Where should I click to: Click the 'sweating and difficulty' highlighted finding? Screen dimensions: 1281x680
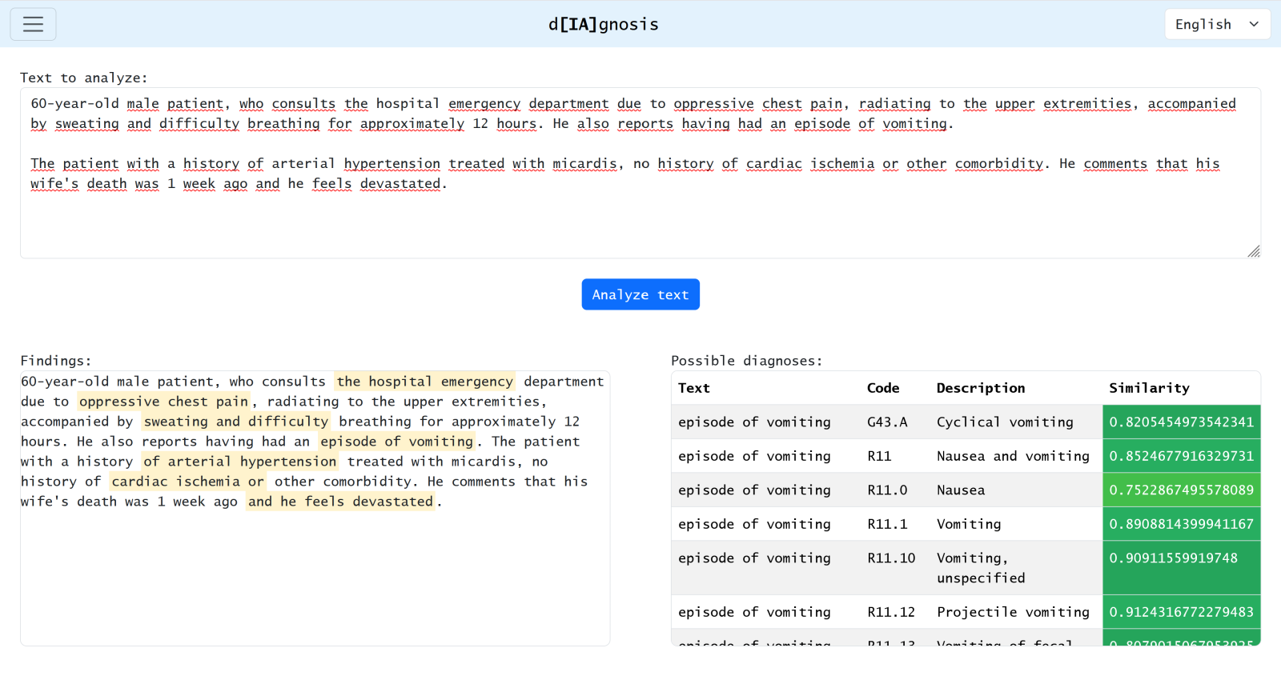click(236, 422)
